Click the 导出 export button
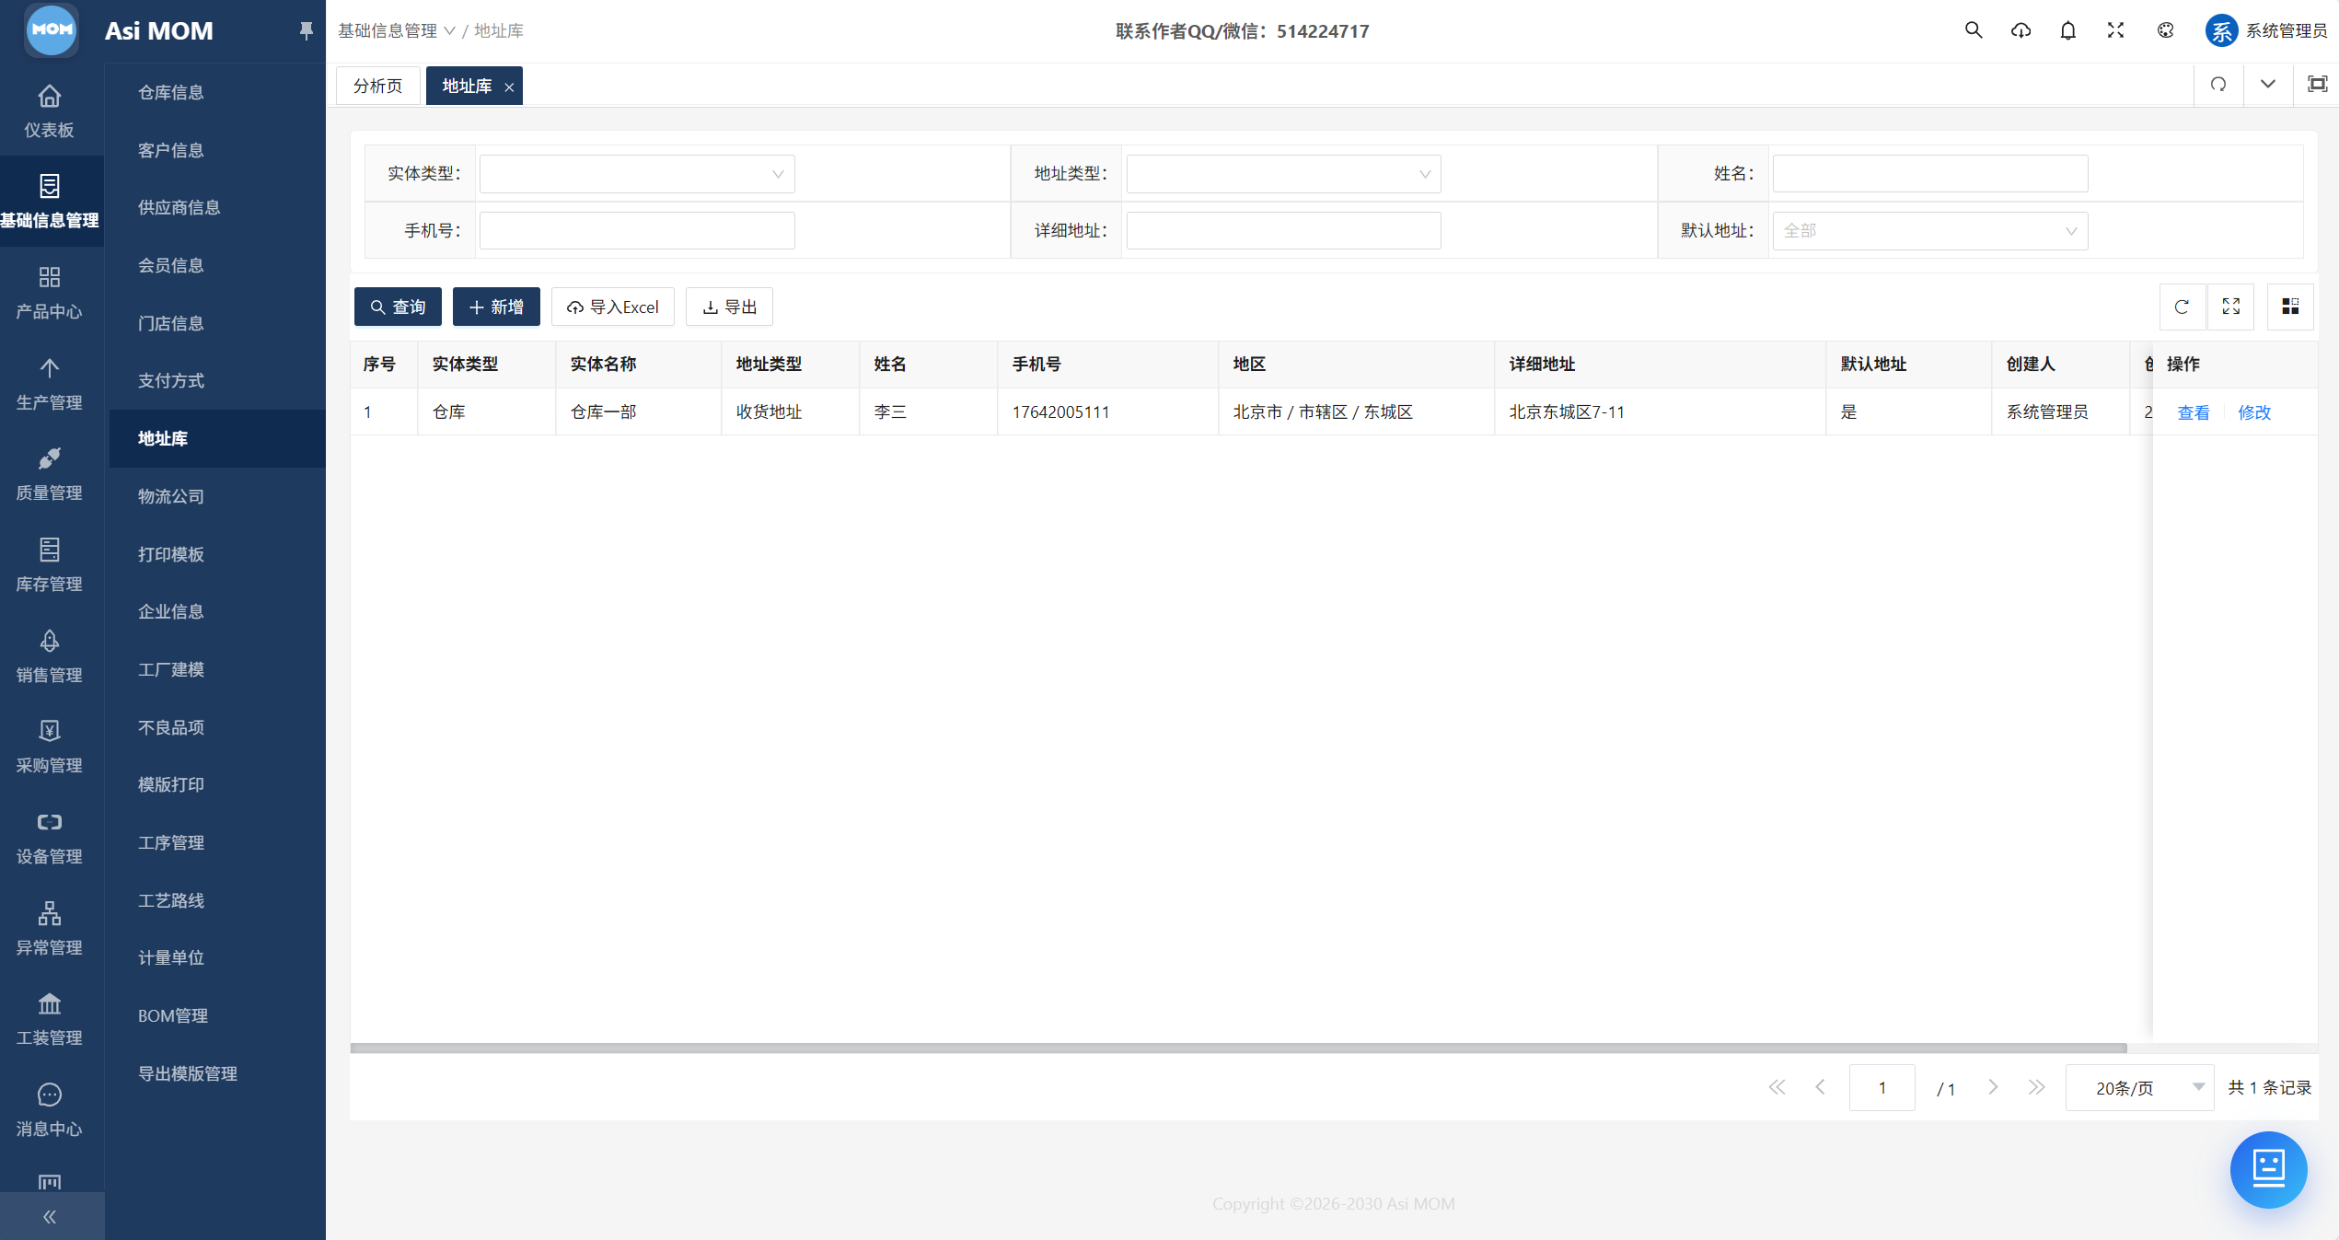Screen dimensions: 2339x1240 729,307
